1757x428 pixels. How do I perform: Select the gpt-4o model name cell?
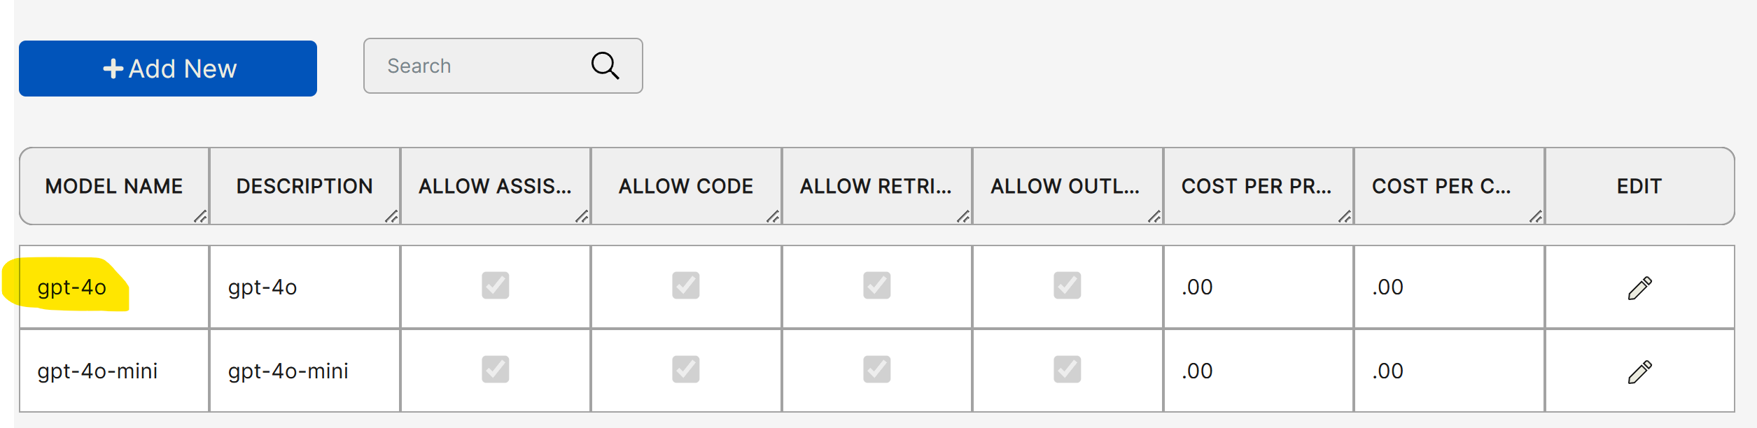tap(72, 287)
